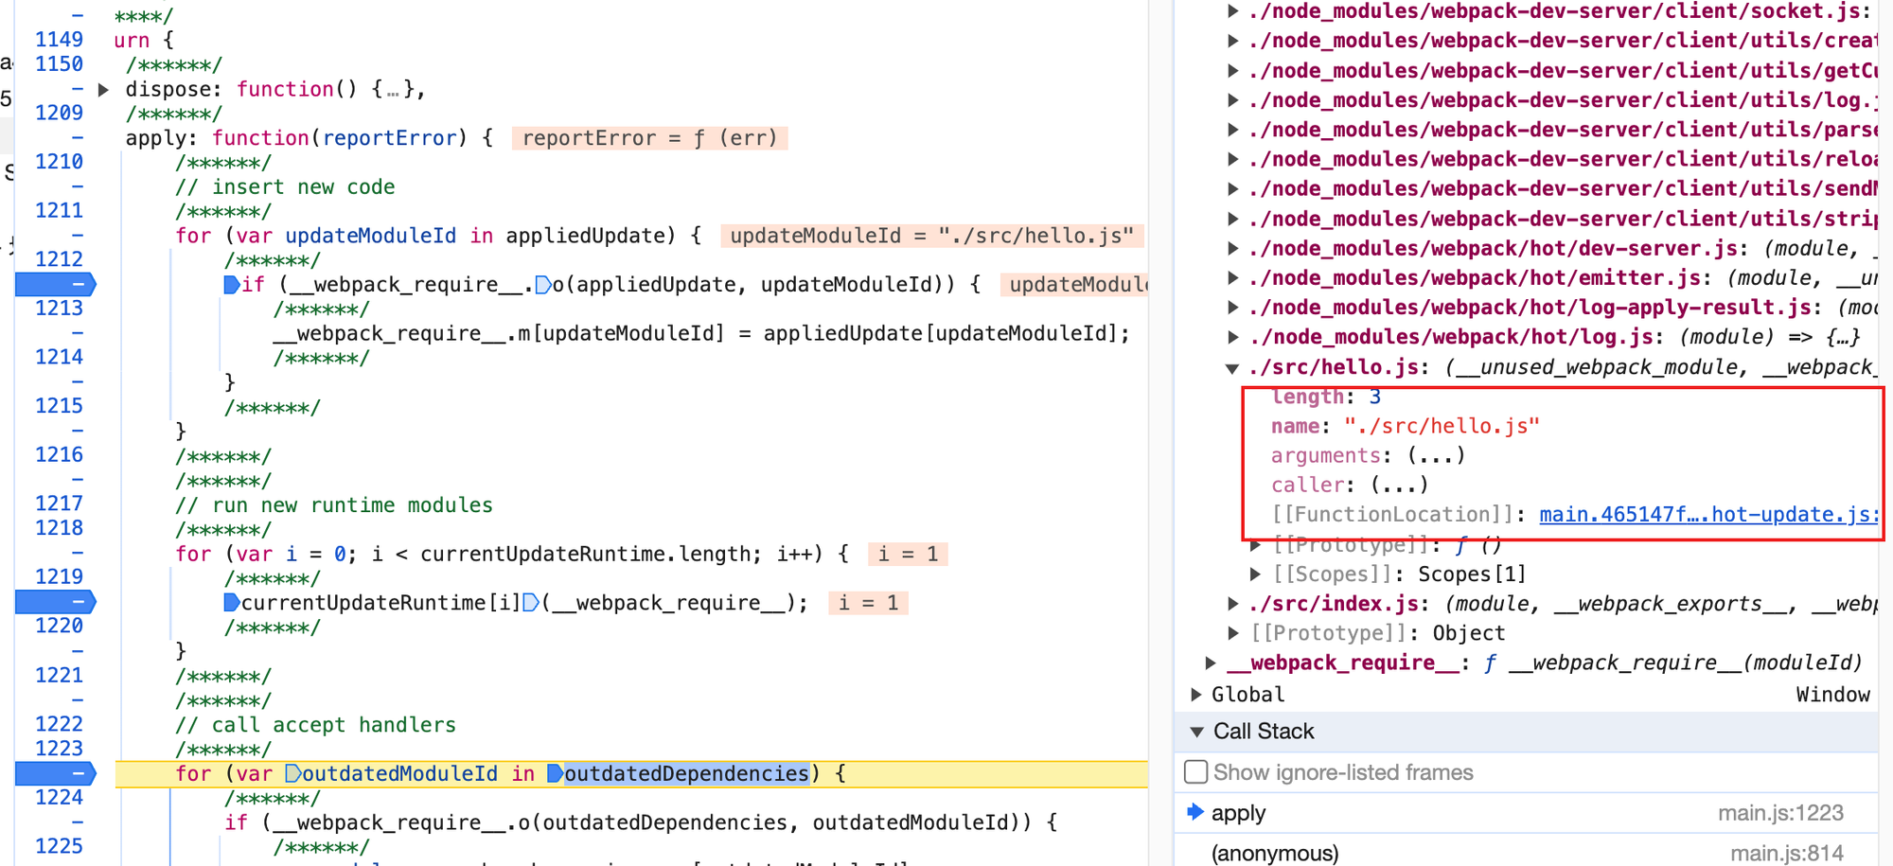Toggle the breakpoint marker before line 1220
The height and width of the screenshot is (866, 1893).
pyautogui.click(x=56, y=602)
